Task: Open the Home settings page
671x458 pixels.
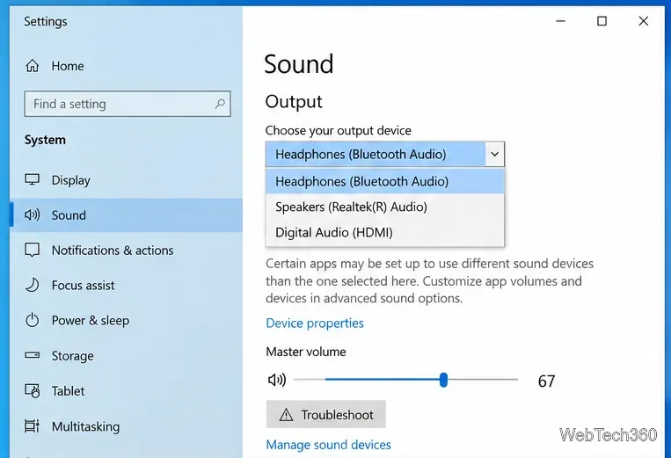Action: (127, 66)
